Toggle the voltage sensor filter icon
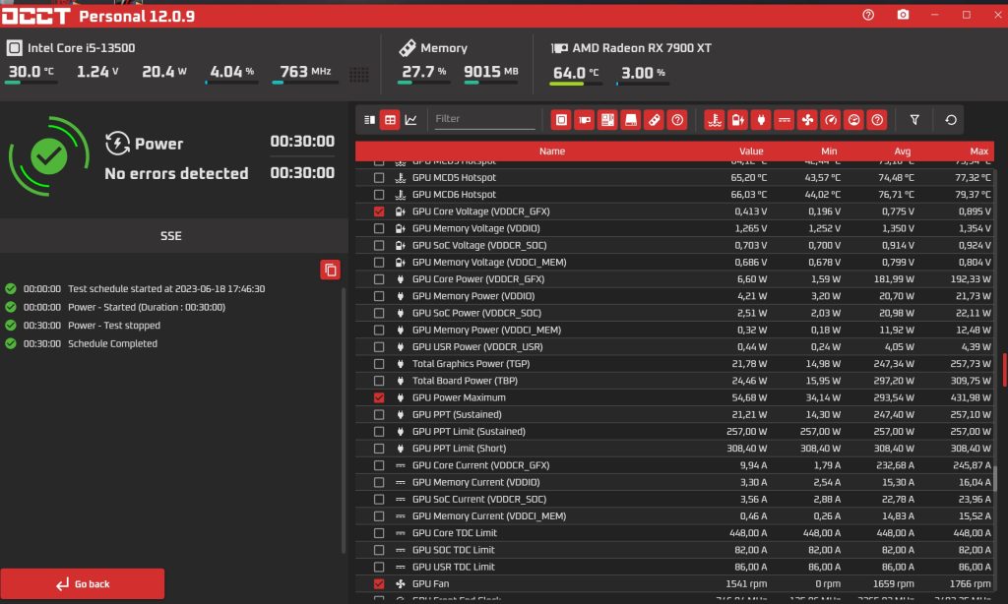1008x604 pixels. point(737,120)
